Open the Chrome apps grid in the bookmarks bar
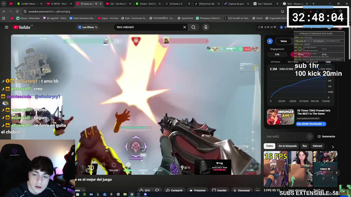The image size is (351, 197). pyautogui.click(x=4, y=18)
